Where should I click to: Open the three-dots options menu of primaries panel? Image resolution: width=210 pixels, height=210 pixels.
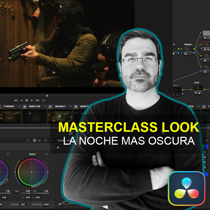(x=52, y=140)
